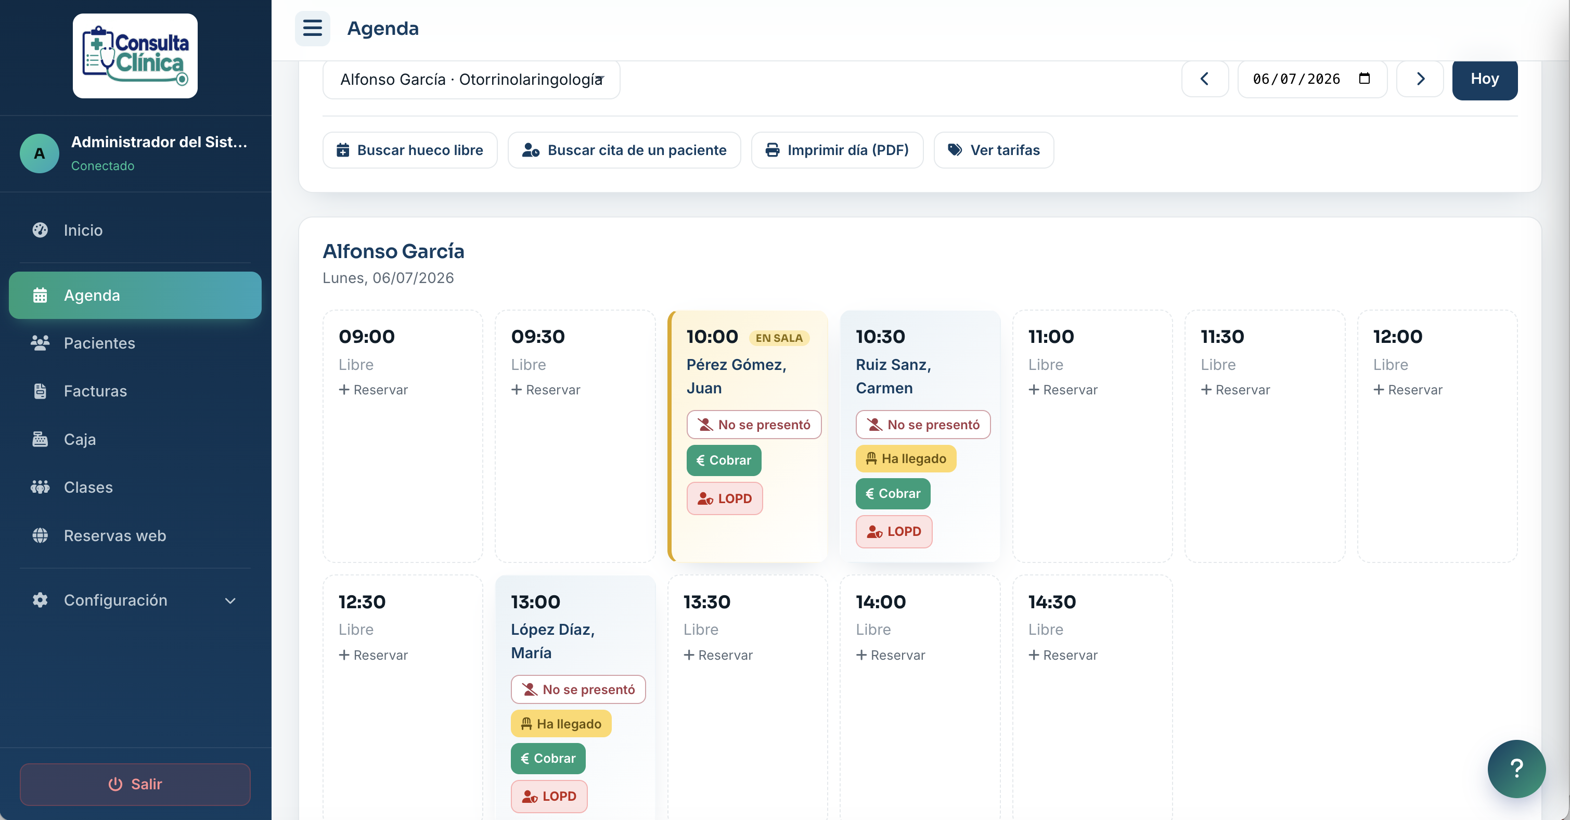
Task: Mark Ruiz Sanz as Ha llegado
Action: 906,458
